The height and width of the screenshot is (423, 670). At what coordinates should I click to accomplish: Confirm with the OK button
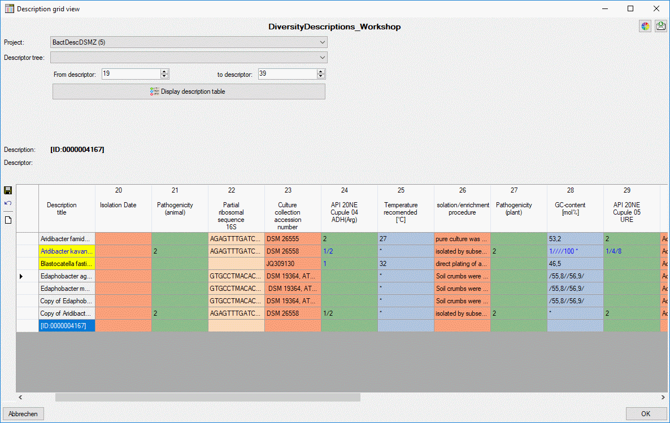pos(646,414)
